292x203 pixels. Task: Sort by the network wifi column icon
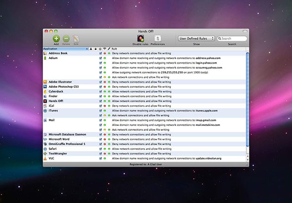click(x=104, y=49)
